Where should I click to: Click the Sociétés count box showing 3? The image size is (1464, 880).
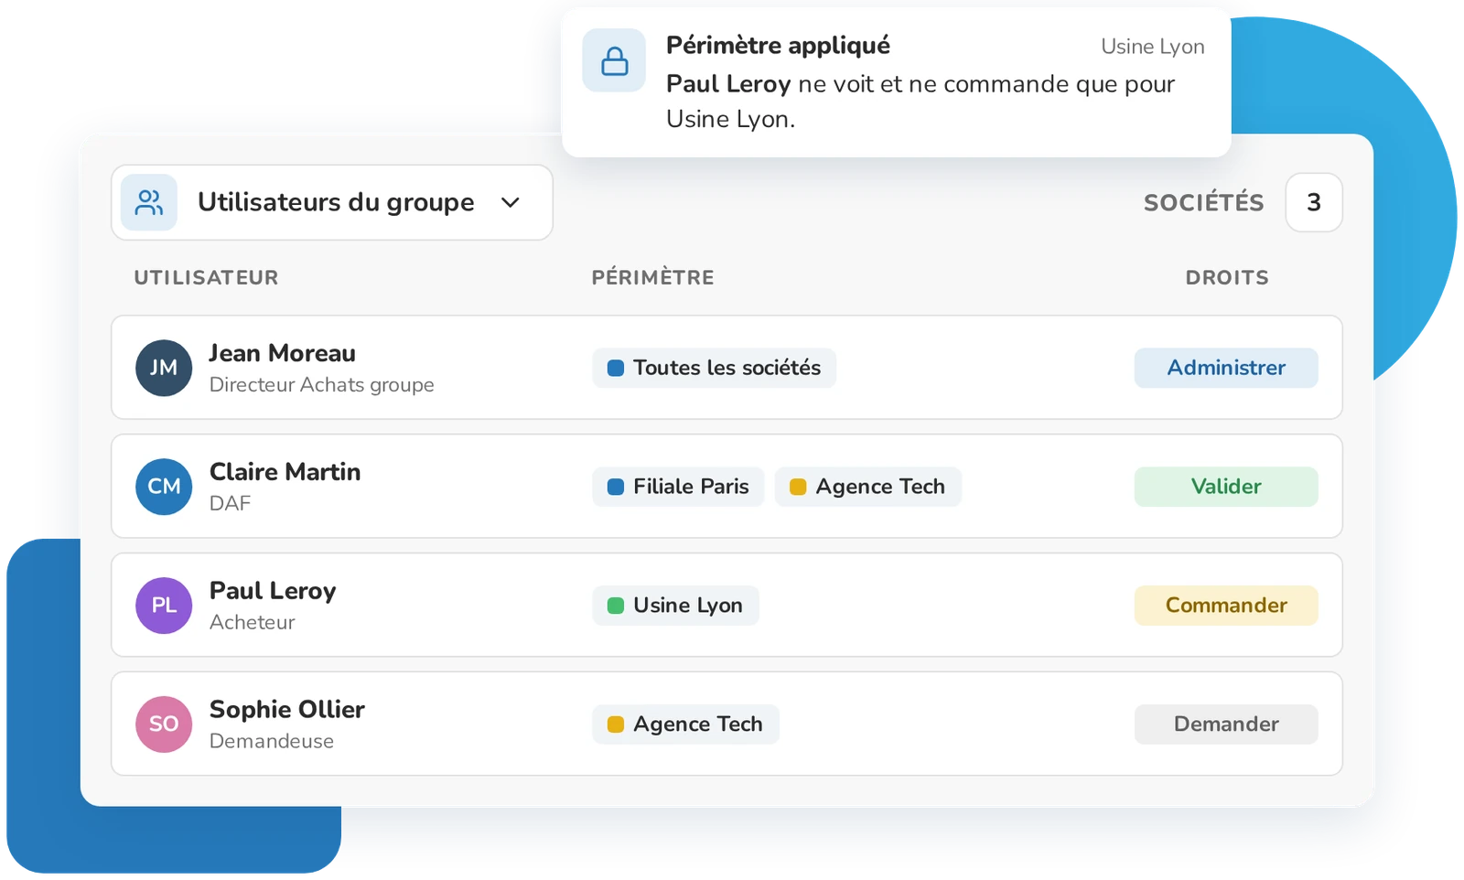click(x=1314, y=202)
